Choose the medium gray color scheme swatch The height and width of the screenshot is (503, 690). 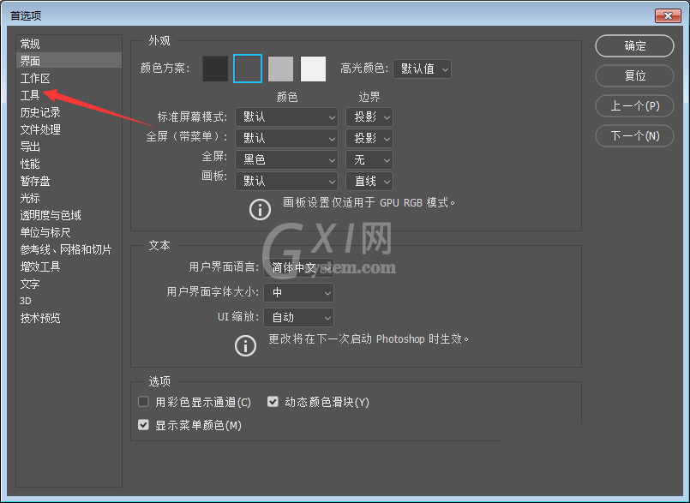point(280,69)
